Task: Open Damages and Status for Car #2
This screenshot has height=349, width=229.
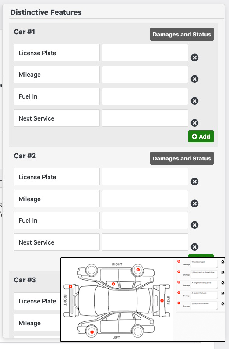Action: pyautogui.click(x=182, y=158)
